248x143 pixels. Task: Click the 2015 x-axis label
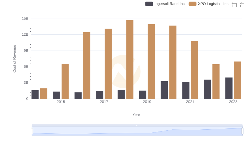click(x=61, y=102)
